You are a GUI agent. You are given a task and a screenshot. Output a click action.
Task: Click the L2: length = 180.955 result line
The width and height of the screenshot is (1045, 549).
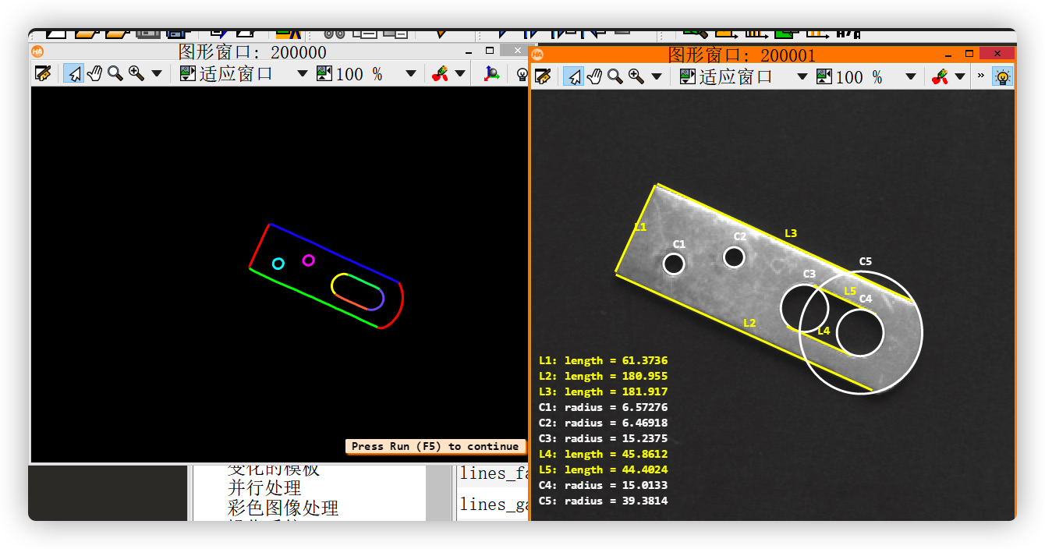click(603, 376)
